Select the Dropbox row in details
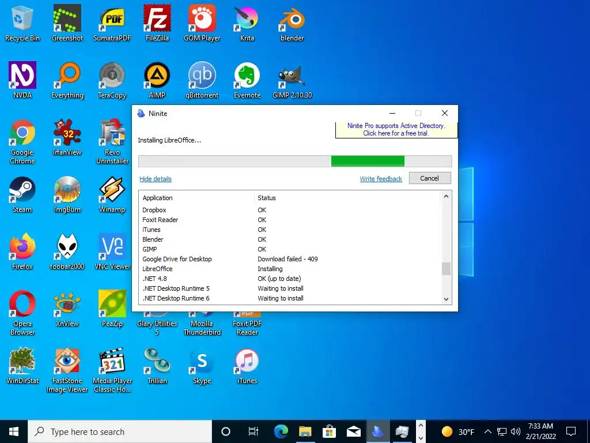The width and height of the screenshot is (590, 443). (290, 210)
